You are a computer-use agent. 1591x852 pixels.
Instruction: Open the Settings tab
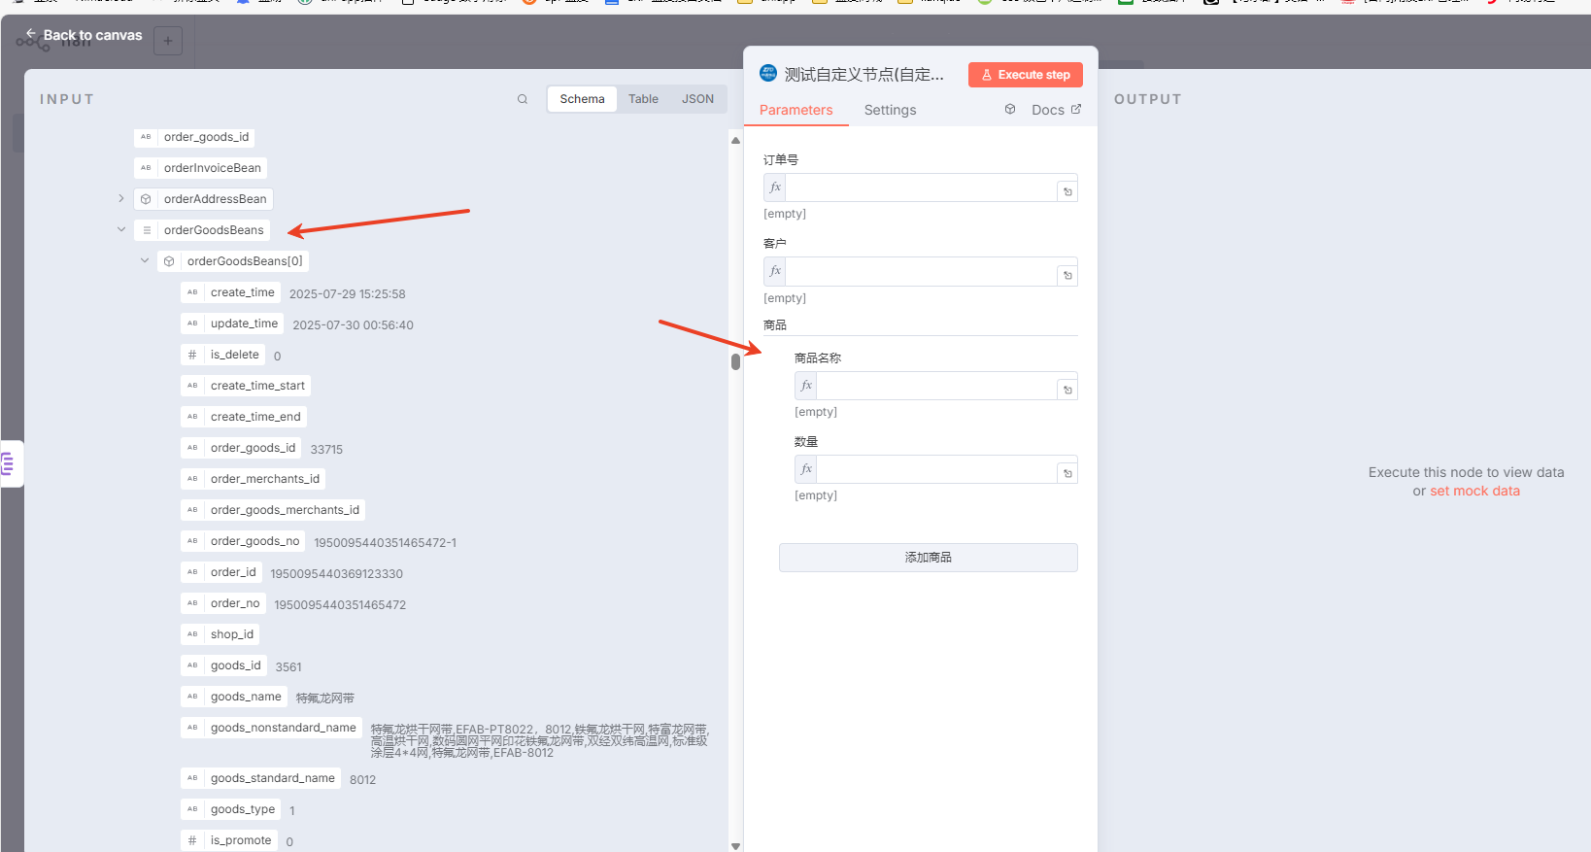click(x=890, y=110)
